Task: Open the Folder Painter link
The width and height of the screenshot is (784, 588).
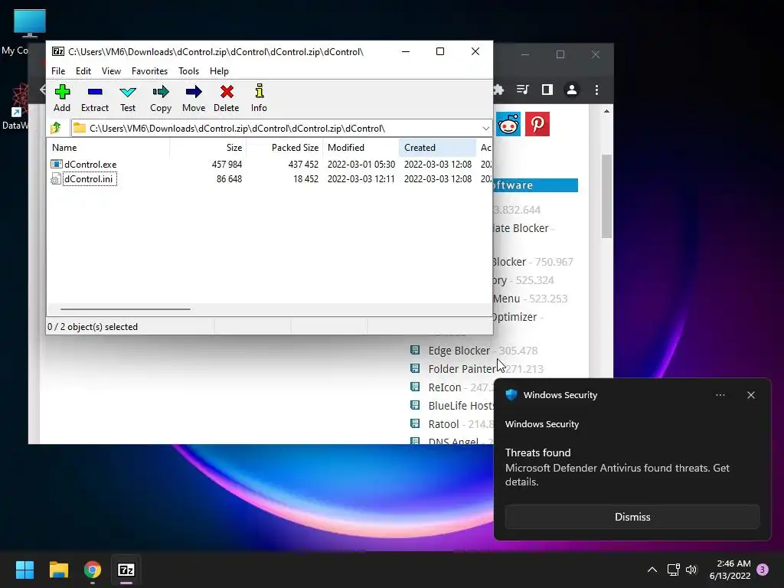Action: pyautogui.click(x=462, y=369)
